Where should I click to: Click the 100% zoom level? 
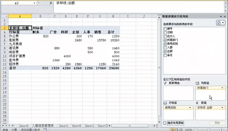pos(189,130)
